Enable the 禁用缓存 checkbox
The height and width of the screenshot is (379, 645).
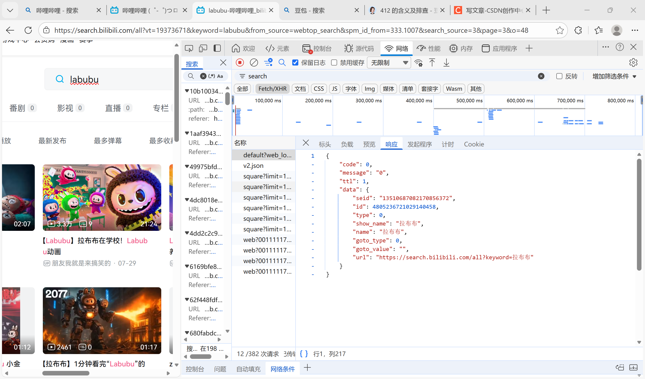pyautogui.click(x=334, y=63)
